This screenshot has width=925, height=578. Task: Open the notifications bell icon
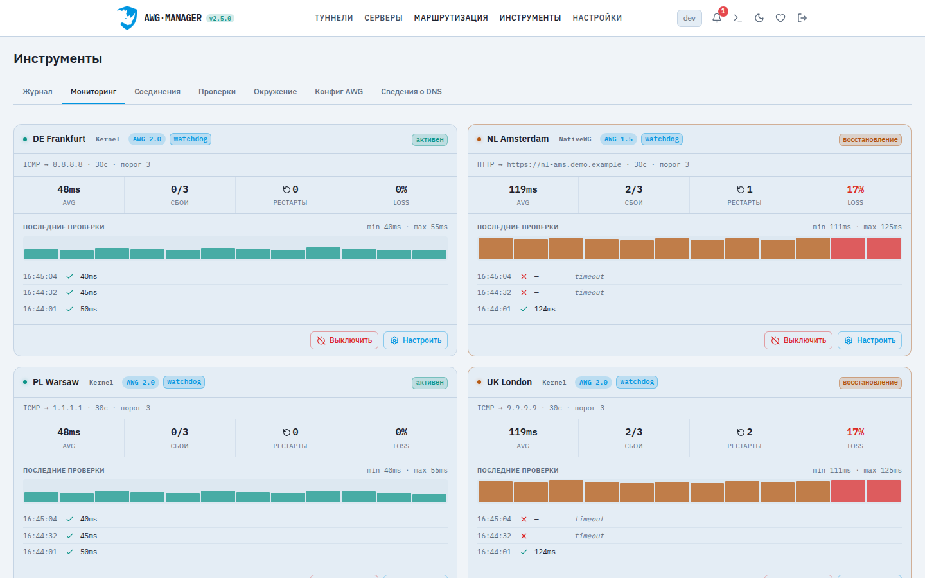tap(717, 18)
